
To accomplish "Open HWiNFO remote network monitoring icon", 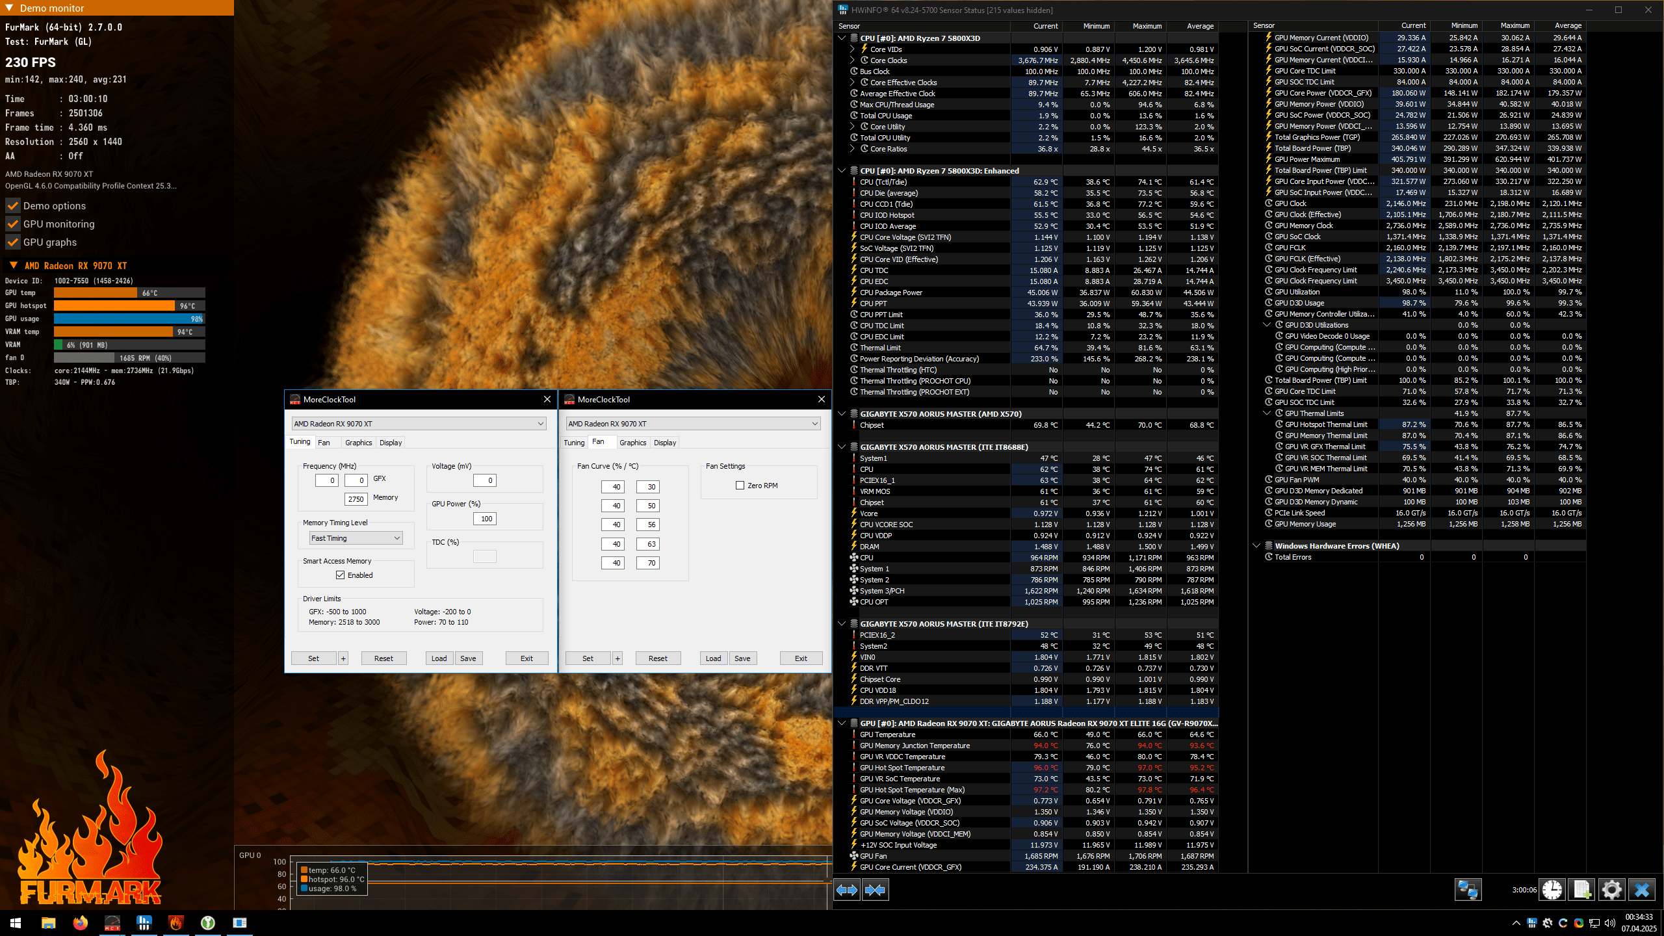I will (x=1468, y=890).
